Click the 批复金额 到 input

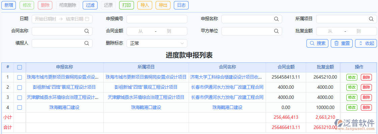coord(358,31)
